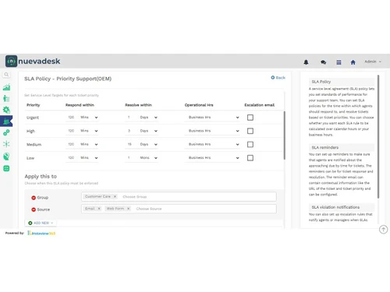
Task: Click the SLA violation notifications heading
Action: tap(335, 207)
